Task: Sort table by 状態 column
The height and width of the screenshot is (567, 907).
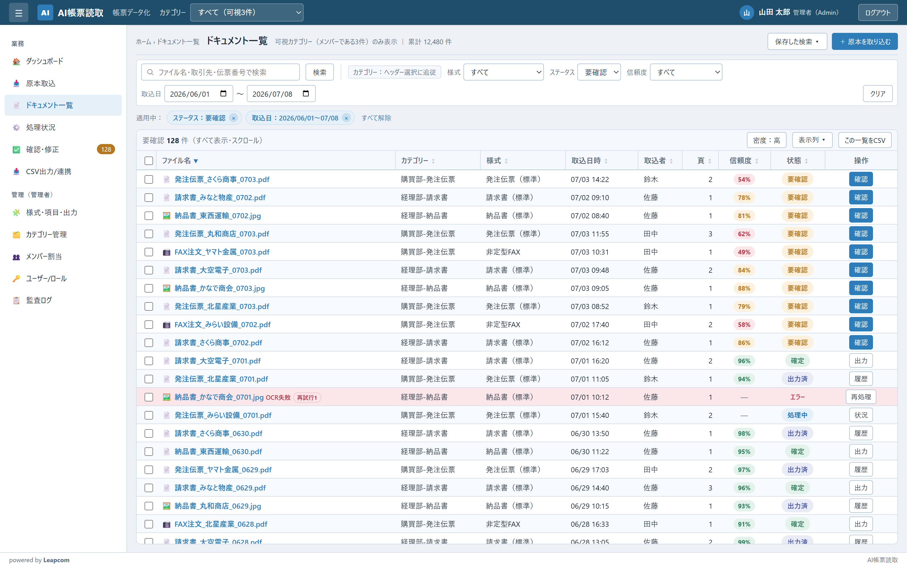Action: (x=797, y=160)
